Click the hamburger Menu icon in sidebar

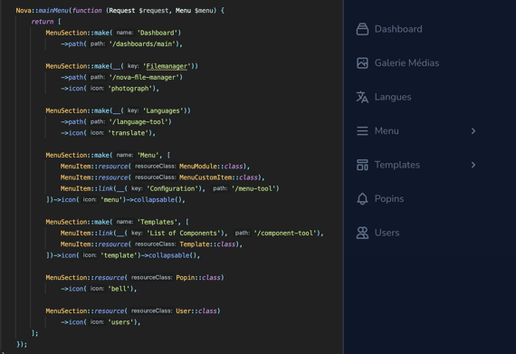(x=362, y=131)
